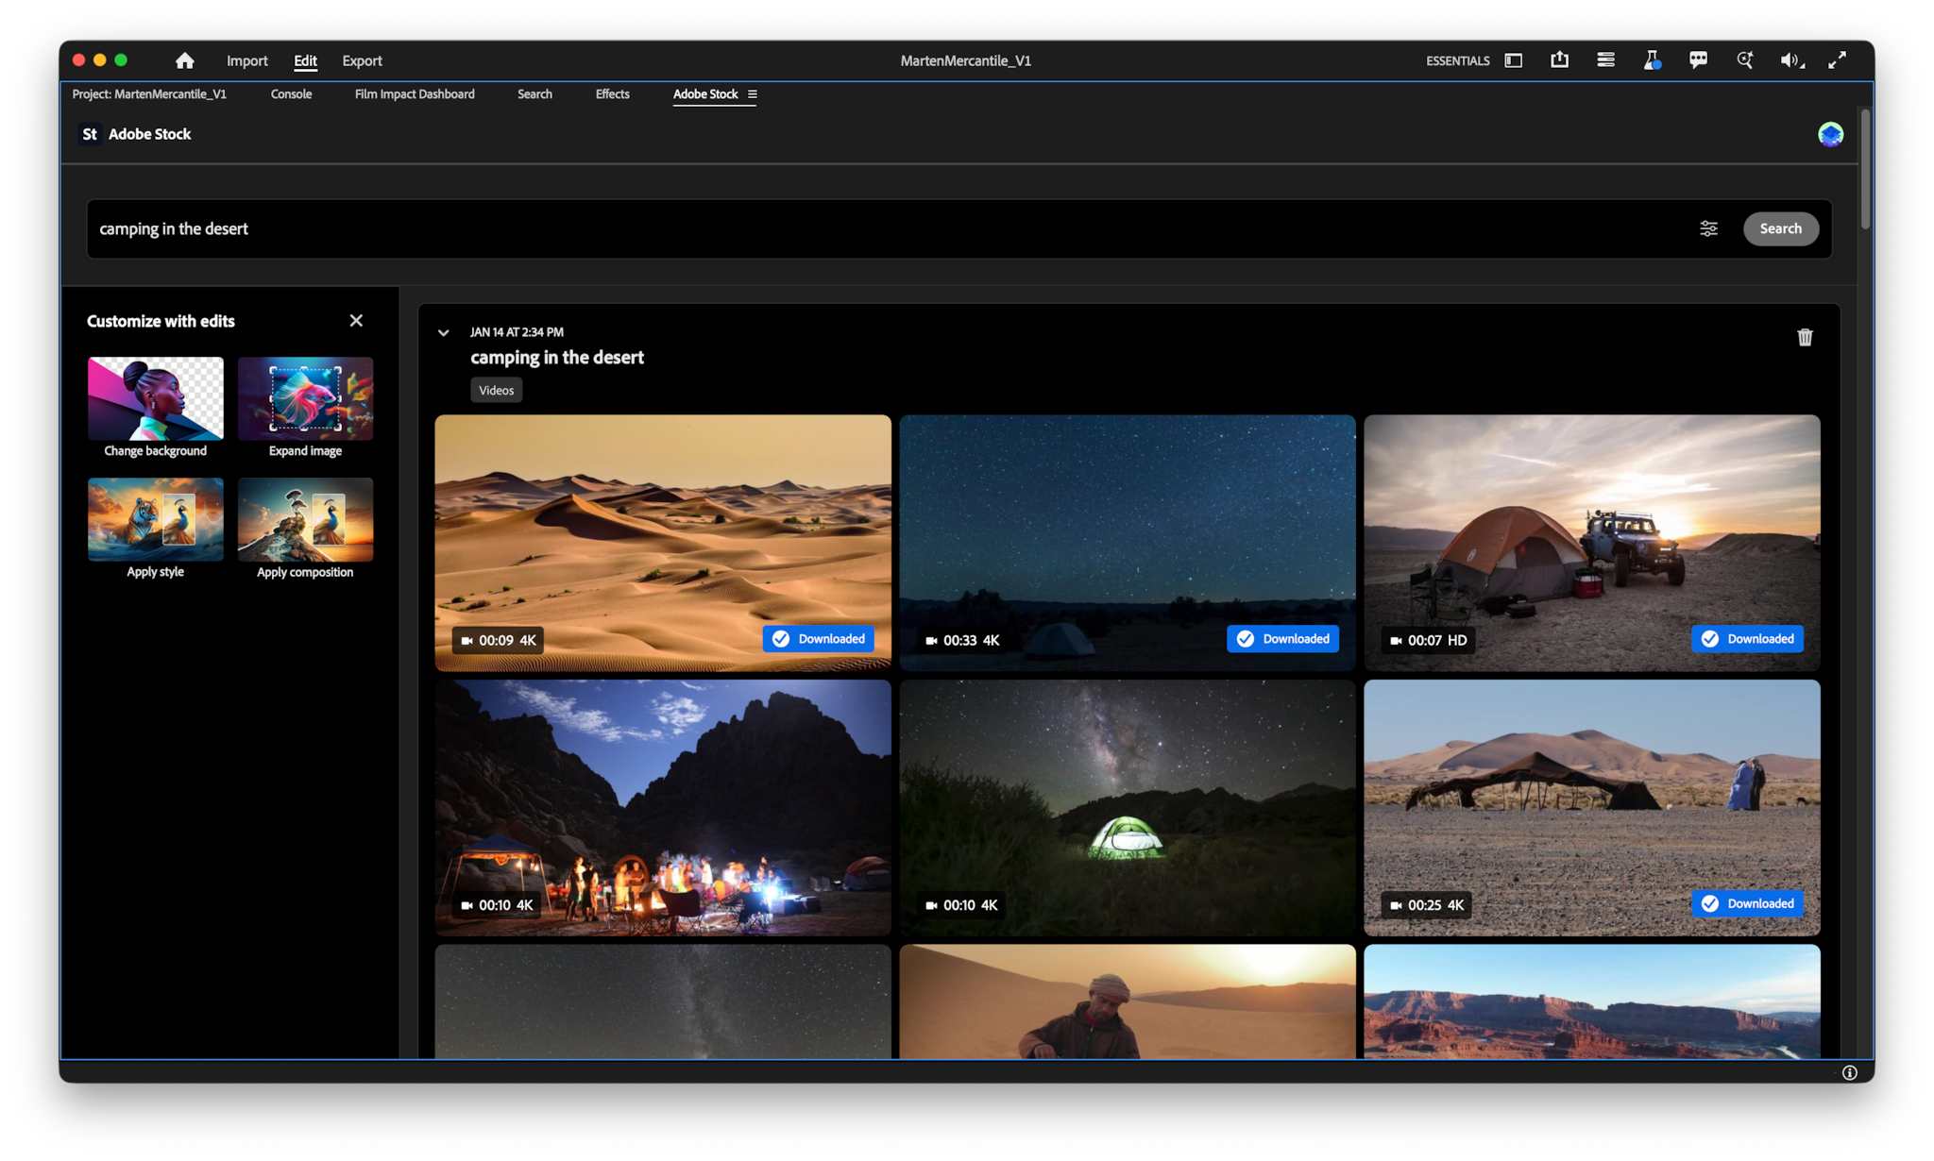Collapse the JAN 14 search results section

[x=443, y=332]
